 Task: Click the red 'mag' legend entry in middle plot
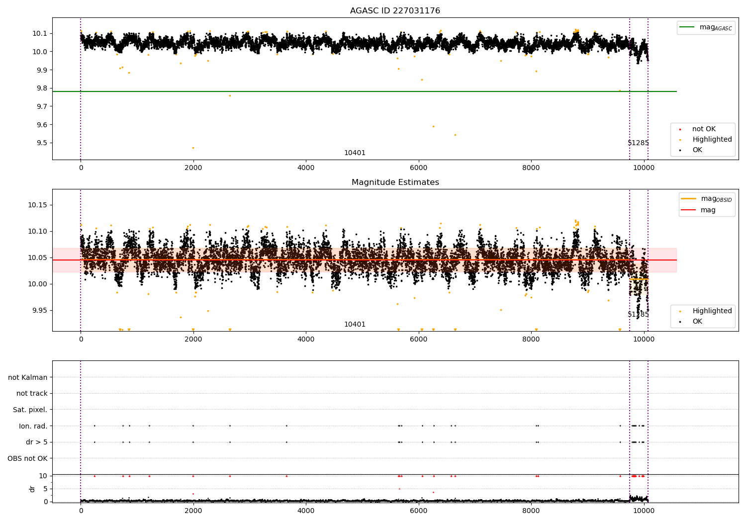tap(698, 210)
